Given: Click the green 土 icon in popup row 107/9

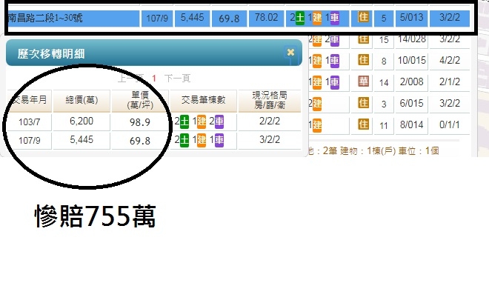Looking at the screenshot, I should (184, 140).
